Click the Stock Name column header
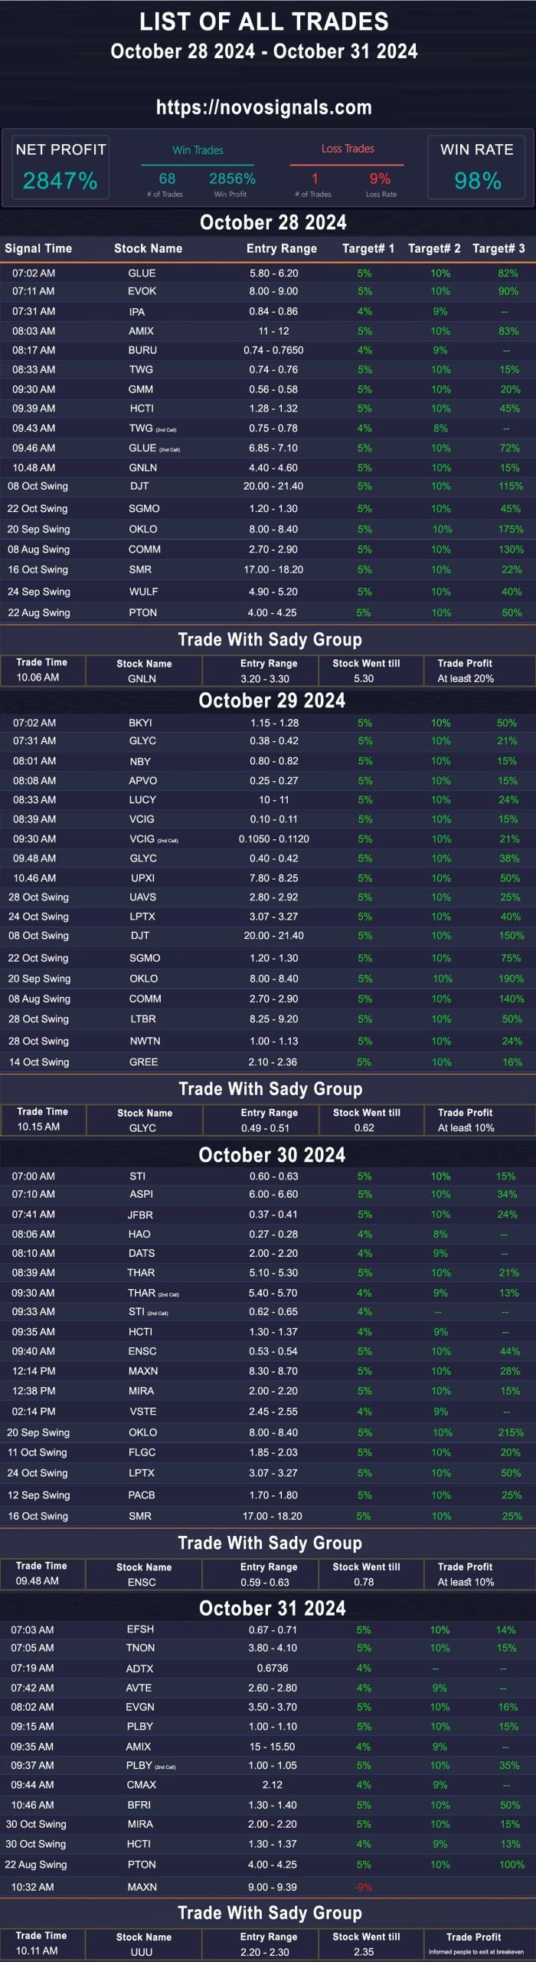 click(149, 248)
